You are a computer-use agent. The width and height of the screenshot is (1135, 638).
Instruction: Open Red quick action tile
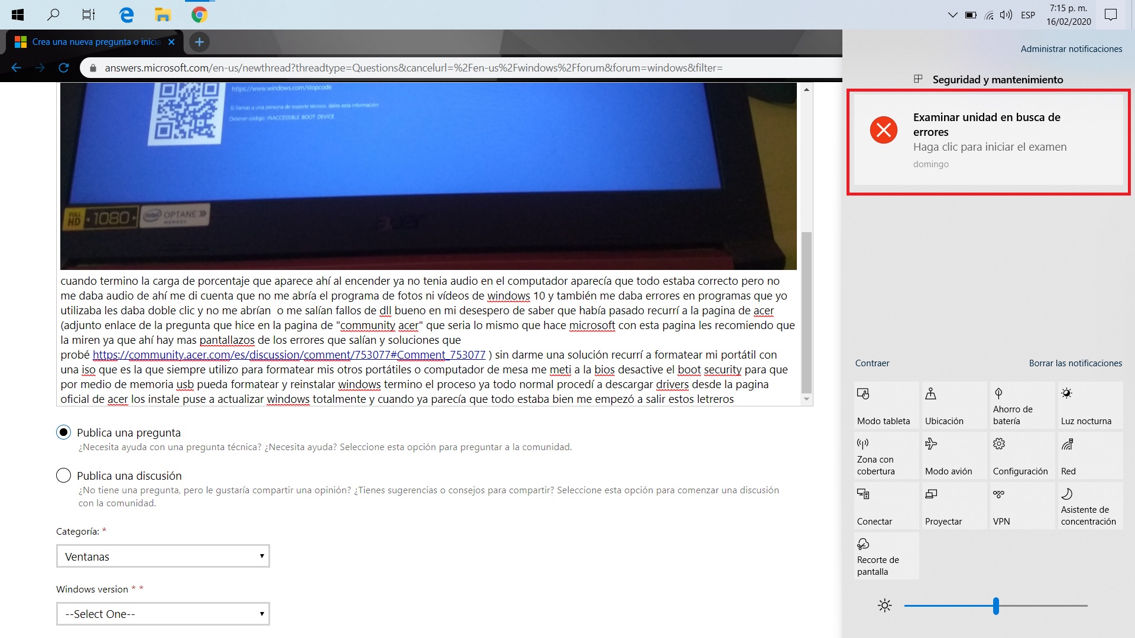click(x=1090, y=455)
